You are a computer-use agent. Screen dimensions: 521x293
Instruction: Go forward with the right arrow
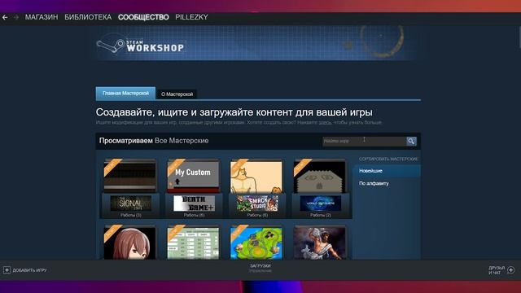(x=15, y=17)
